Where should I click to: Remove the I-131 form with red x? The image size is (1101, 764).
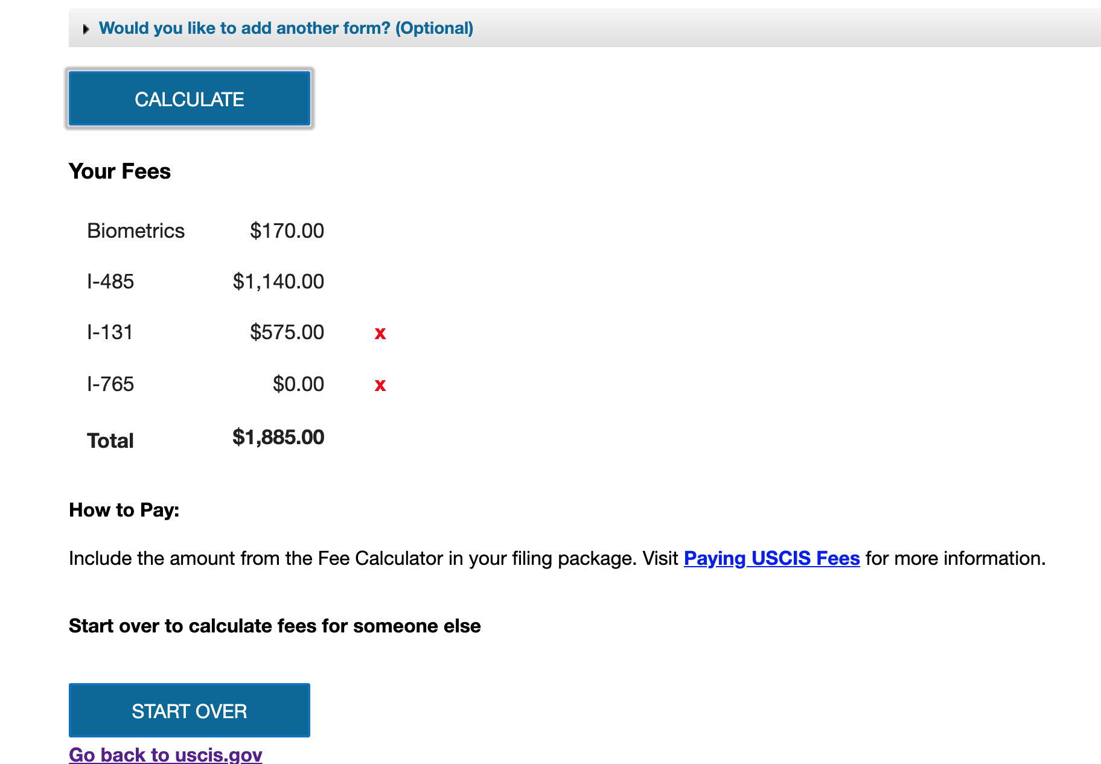[380, 333]
